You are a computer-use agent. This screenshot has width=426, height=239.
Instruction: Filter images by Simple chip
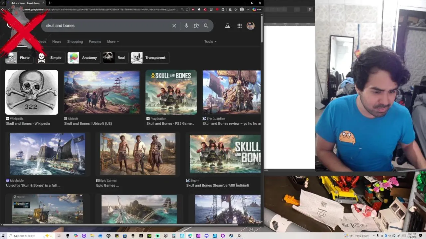pyautogui.click(x=50, y=58)
